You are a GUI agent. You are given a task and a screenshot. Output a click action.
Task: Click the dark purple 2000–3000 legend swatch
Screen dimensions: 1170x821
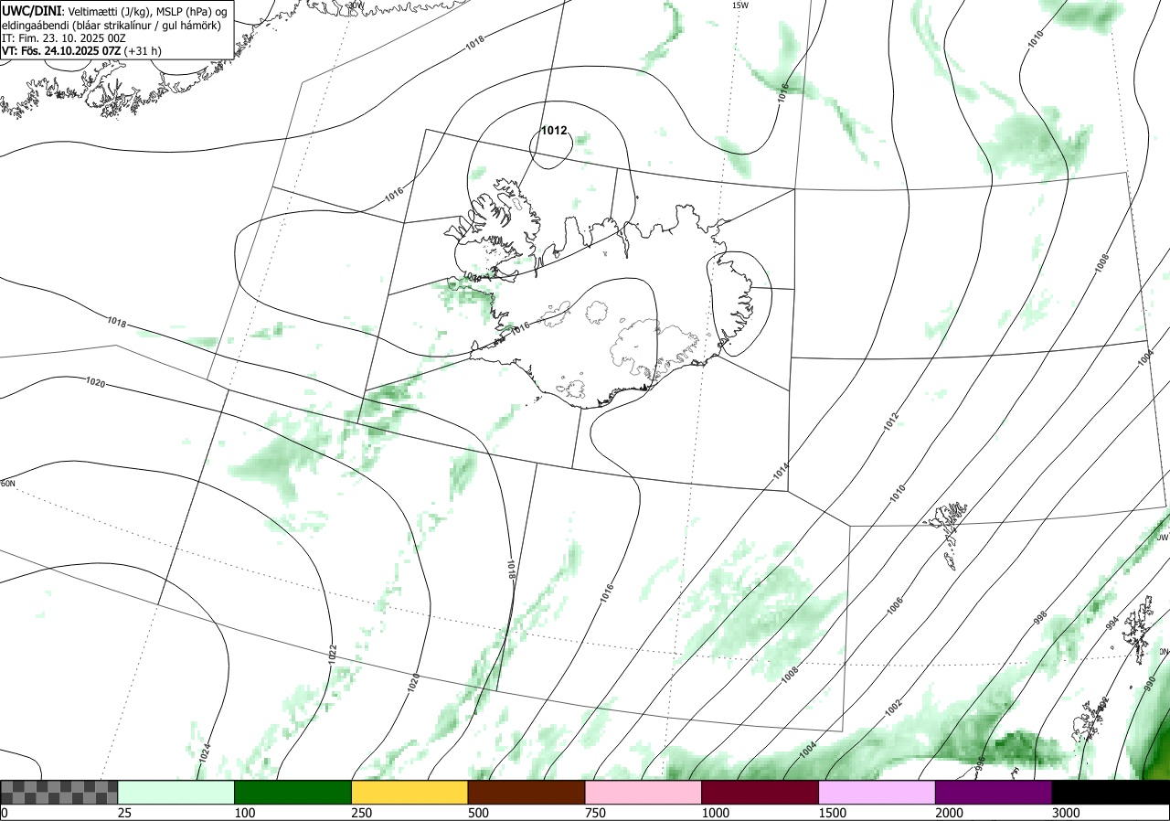[994, 792]
